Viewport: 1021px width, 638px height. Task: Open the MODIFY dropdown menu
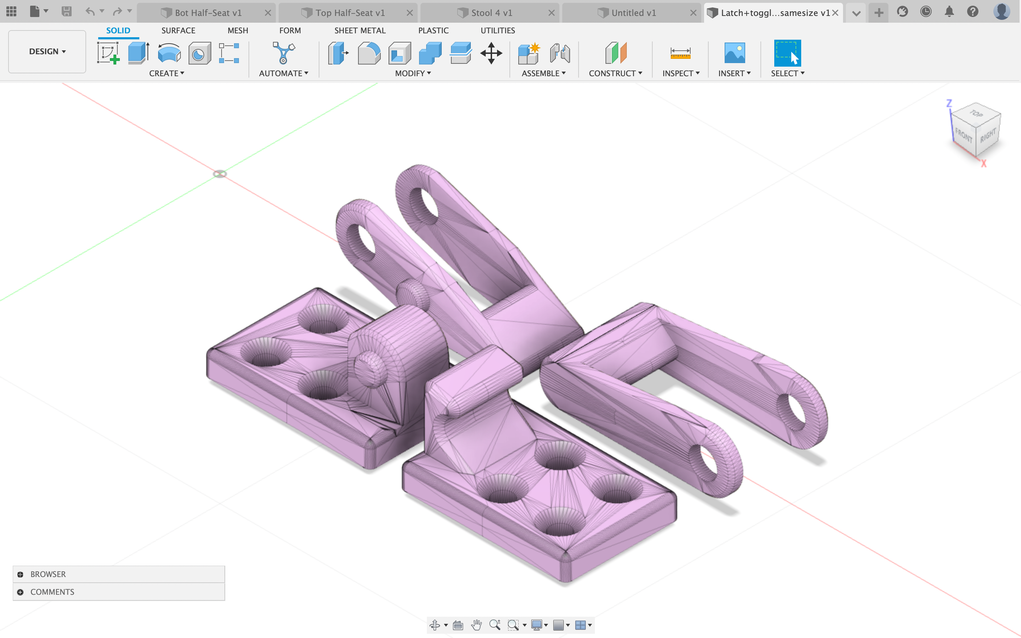[412, 73]
